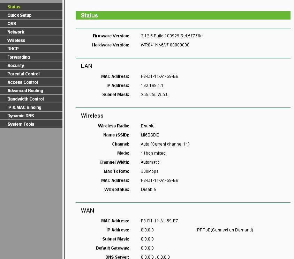Open Wireless settings in sidebar
294x259 pixels.
(x=16, y=40)
